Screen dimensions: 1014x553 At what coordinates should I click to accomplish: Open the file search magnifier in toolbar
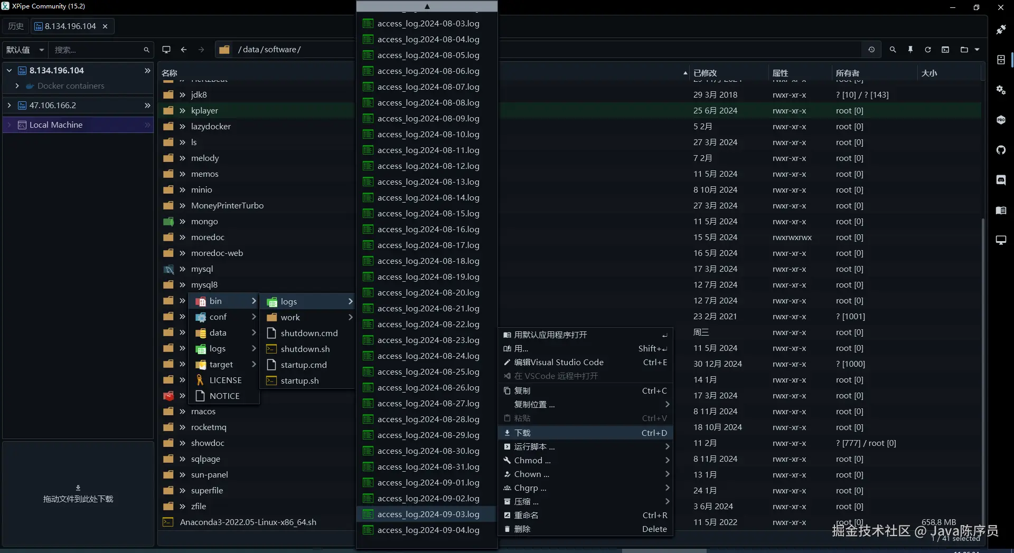click(x=893, y=50)
